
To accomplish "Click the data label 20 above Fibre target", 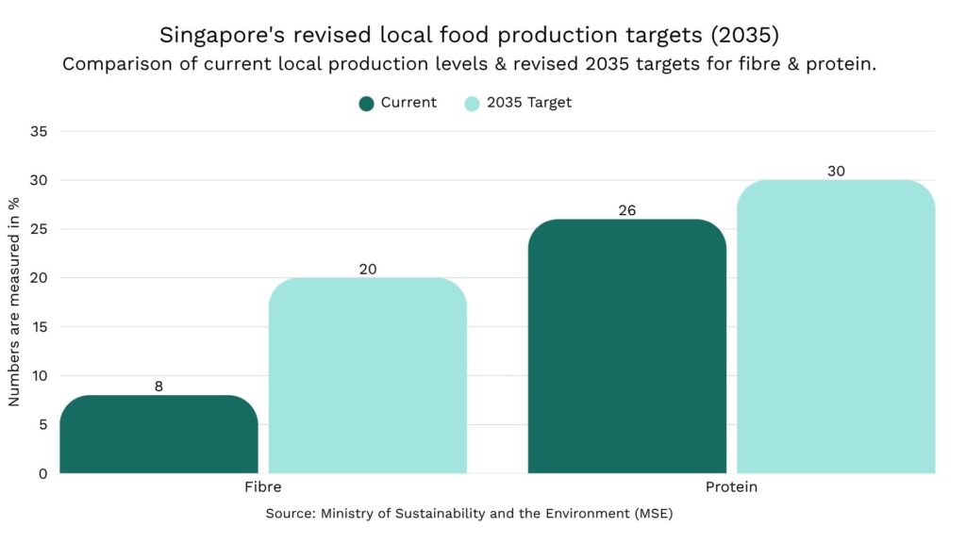I will [x=368, y=269].
